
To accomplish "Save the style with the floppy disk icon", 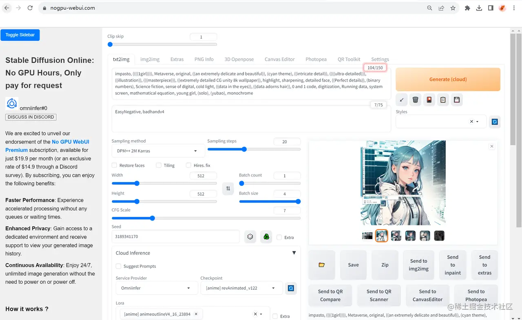I will point(457,100).
